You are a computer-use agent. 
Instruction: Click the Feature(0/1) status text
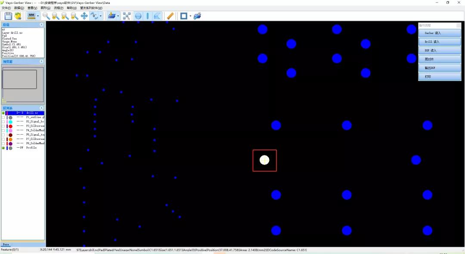[10, 250]
